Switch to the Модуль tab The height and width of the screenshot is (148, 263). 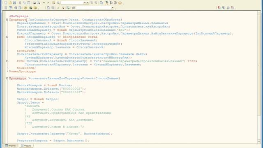pos(26,146)
